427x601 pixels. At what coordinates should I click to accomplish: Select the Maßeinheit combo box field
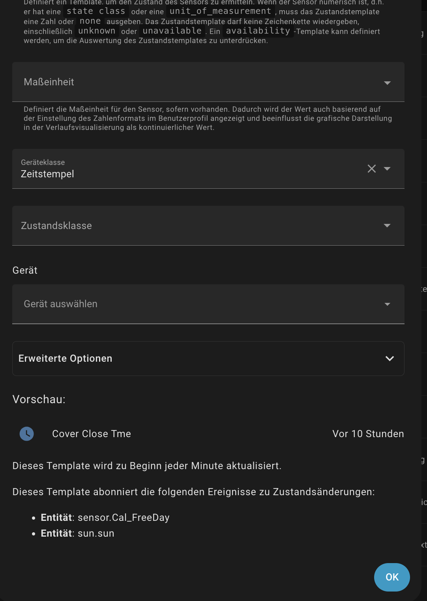[x=208, y=82]
